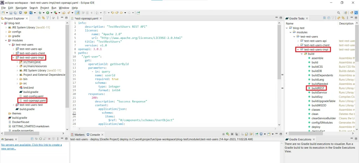Toggle Link with Editor in Project Explorer
This screenshot has height=163, width=359.
coord(43,18)
